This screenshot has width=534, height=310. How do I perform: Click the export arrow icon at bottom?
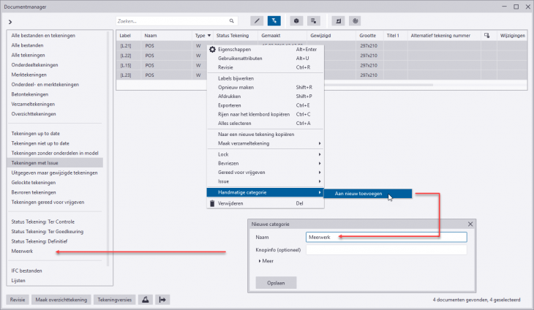tap(163, 299)
